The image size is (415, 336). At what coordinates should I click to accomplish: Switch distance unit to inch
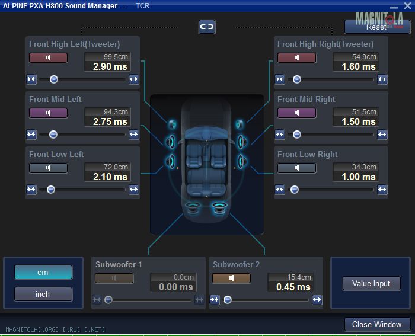click(43, 294)
